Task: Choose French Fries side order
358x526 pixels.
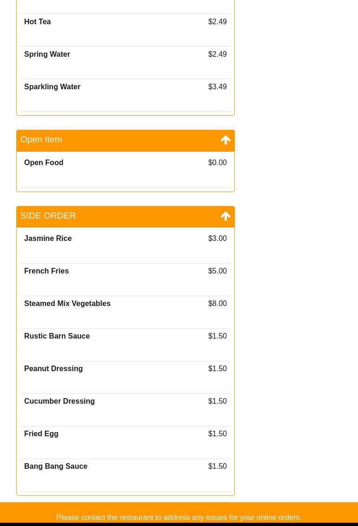Action: pyautogui.click(x=126, y=280)
